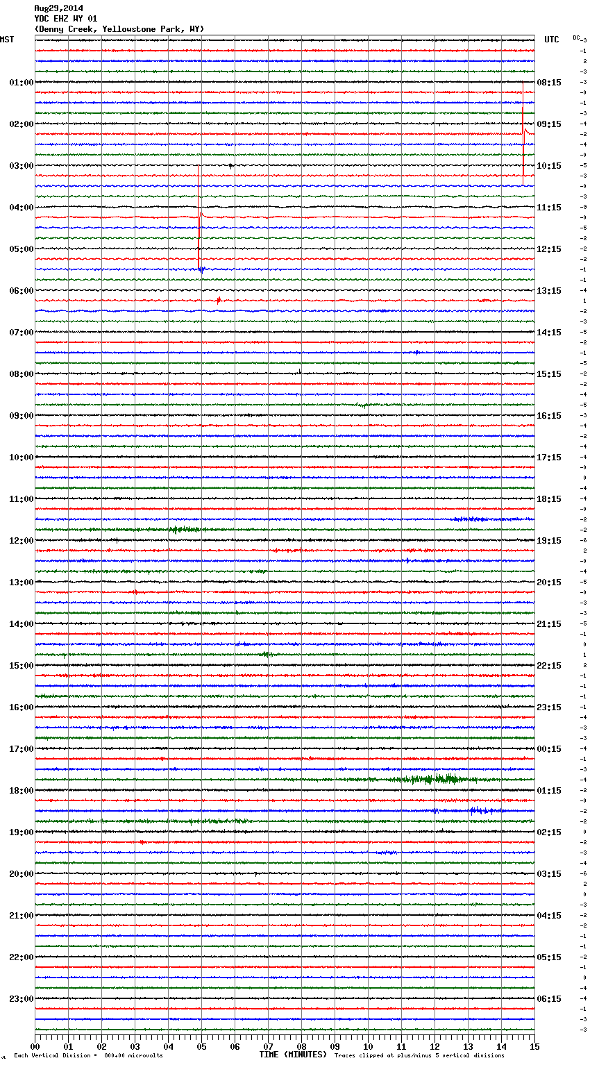The height and width of the screenshot is (1065, 590).
Task: Click the Each Vertical Division 800.00 microvolts note
Action: click(x=88, y=1056)
